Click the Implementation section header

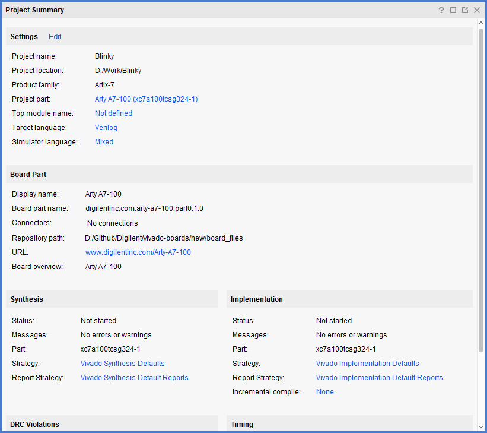[x=350, y=299]
